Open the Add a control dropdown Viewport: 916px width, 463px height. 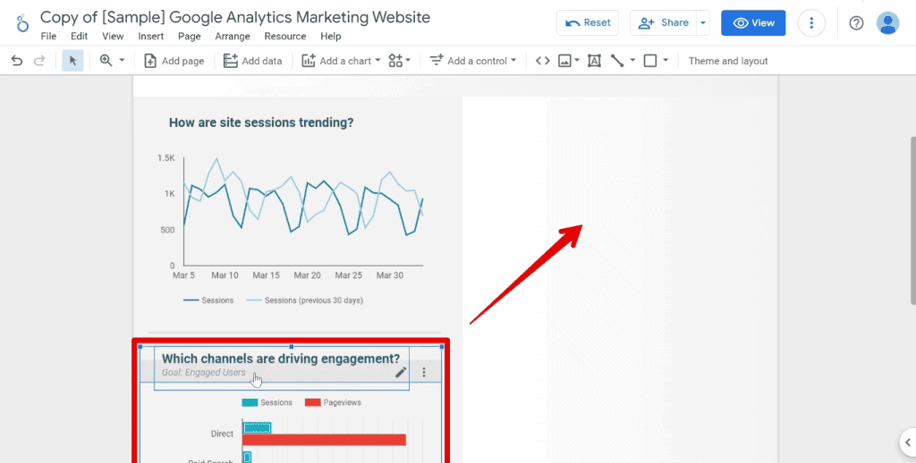coord(473,61)
